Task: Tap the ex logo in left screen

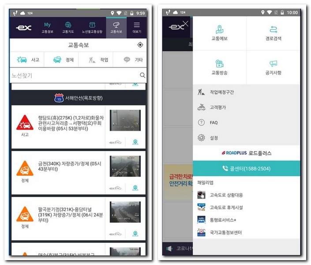Action: (x=24, y=28)
